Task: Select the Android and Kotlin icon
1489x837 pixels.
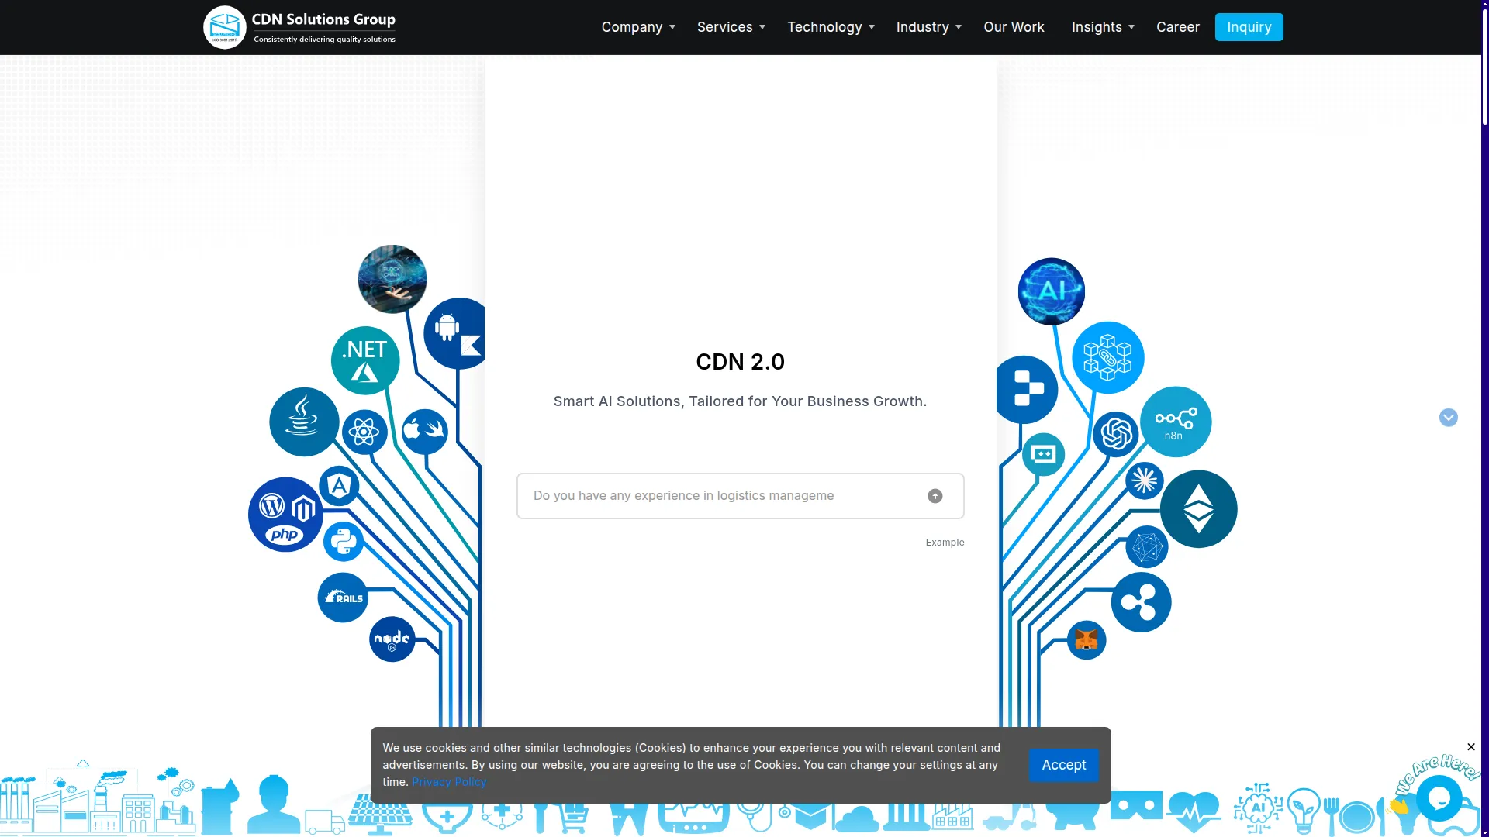Action: (456, 333)
